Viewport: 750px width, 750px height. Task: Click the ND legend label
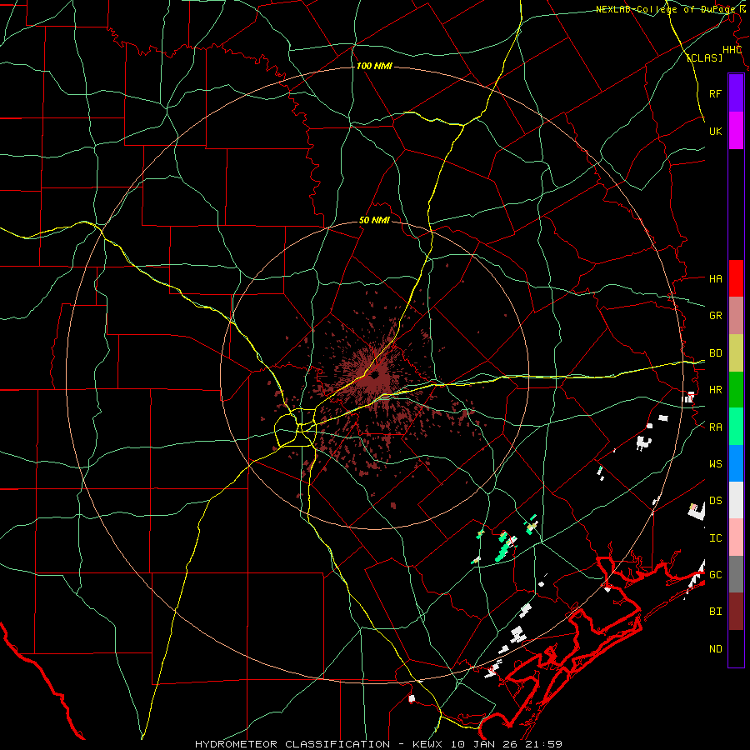(x=716, y=648)
